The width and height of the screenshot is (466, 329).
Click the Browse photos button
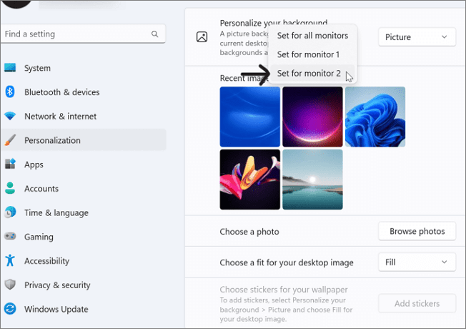click(417, 231)
